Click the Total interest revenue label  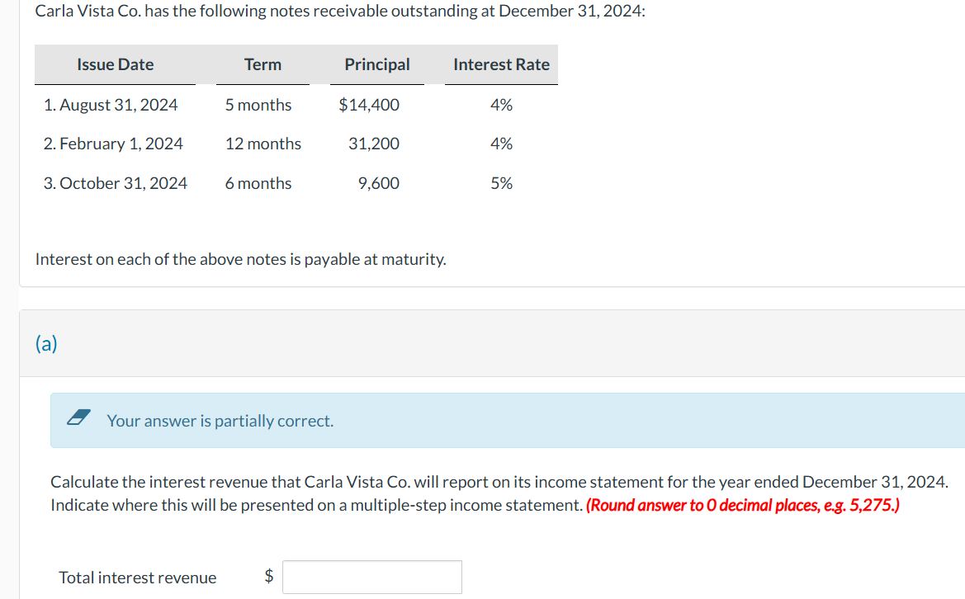coord(136,577)
